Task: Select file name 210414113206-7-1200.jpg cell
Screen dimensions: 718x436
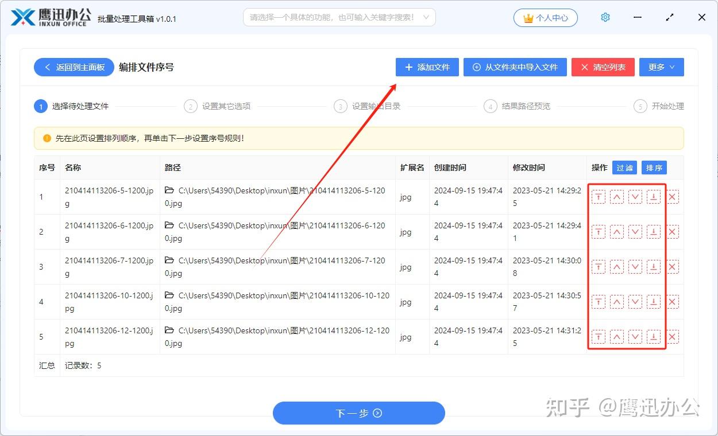Action: coord(110,267)
